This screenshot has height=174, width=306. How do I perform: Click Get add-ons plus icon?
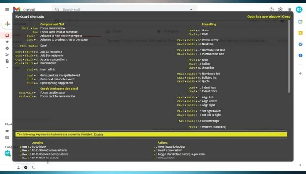[300, 74]
